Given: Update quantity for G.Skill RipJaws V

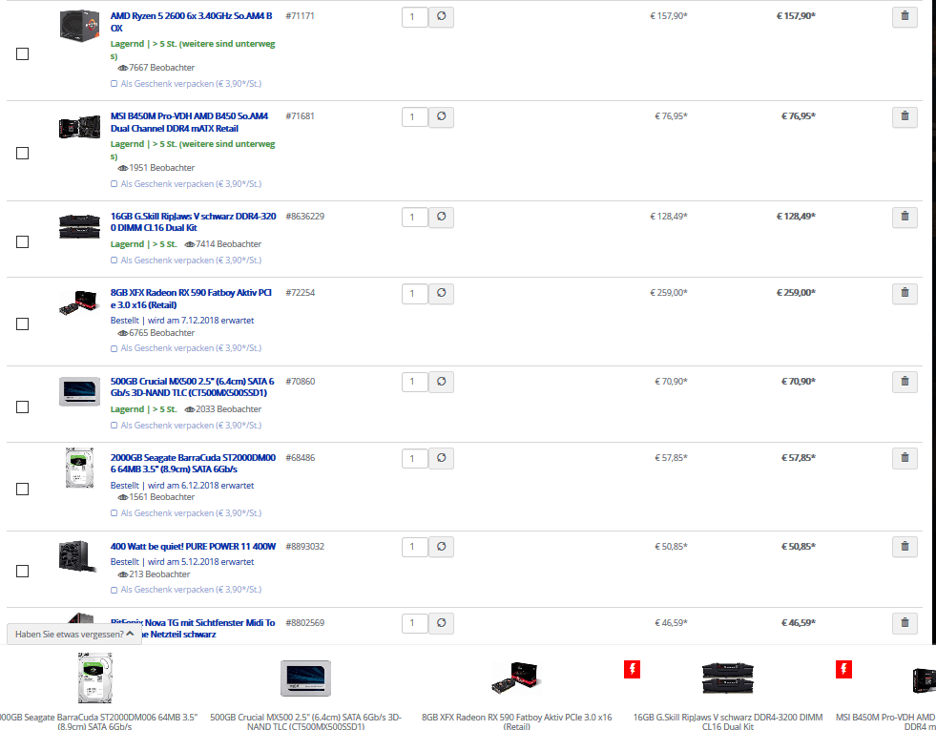Looking at the screenshot, I should (x=441, y=218).
